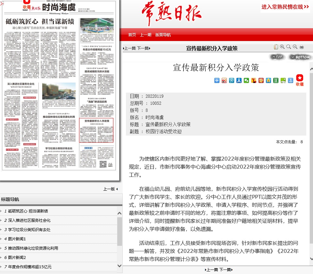The image size is (313, 274).
Task: Click the blue number-1 share icon
Action: coord(291,80)
